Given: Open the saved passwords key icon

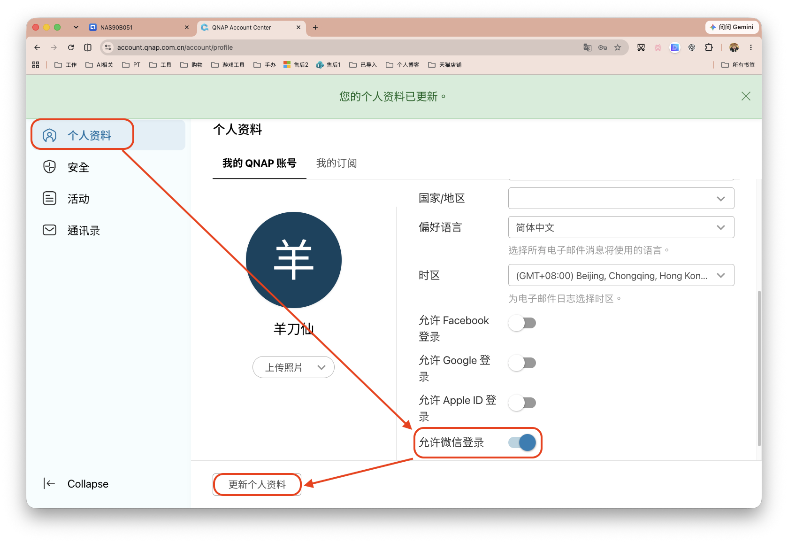Looking at the screenshot, I should pyautogui.click(x=603, y=47).
